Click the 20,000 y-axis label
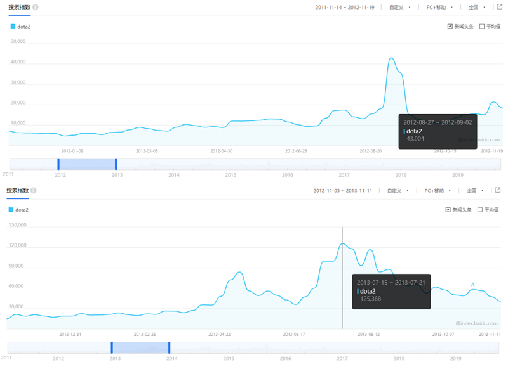 [18, 103]
